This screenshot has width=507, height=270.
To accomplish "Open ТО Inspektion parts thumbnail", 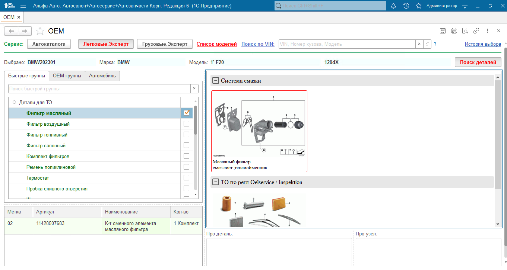I will [259, 209].
